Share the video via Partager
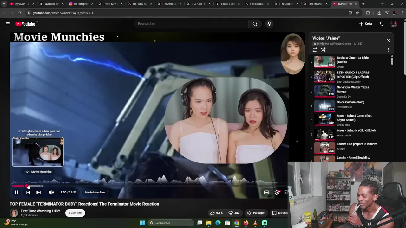406x228 pixels. tap(256, 213)
